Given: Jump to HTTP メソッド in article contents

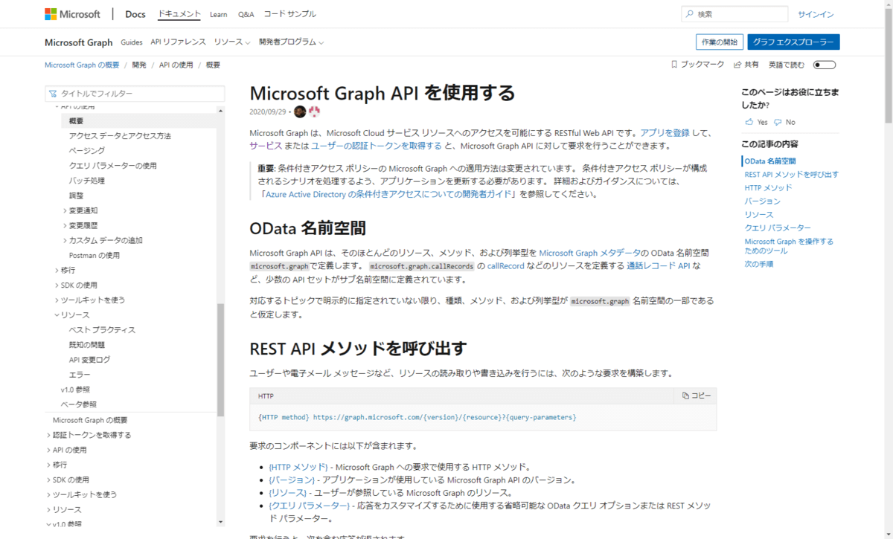Looking at the screenshot, I should (768, 187).
